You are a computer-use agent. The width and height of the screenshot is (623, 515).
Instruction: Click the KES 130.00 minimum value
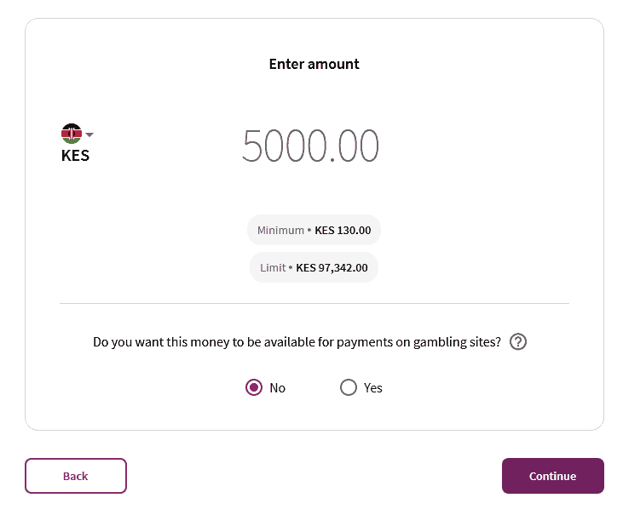tap(343, 230)
